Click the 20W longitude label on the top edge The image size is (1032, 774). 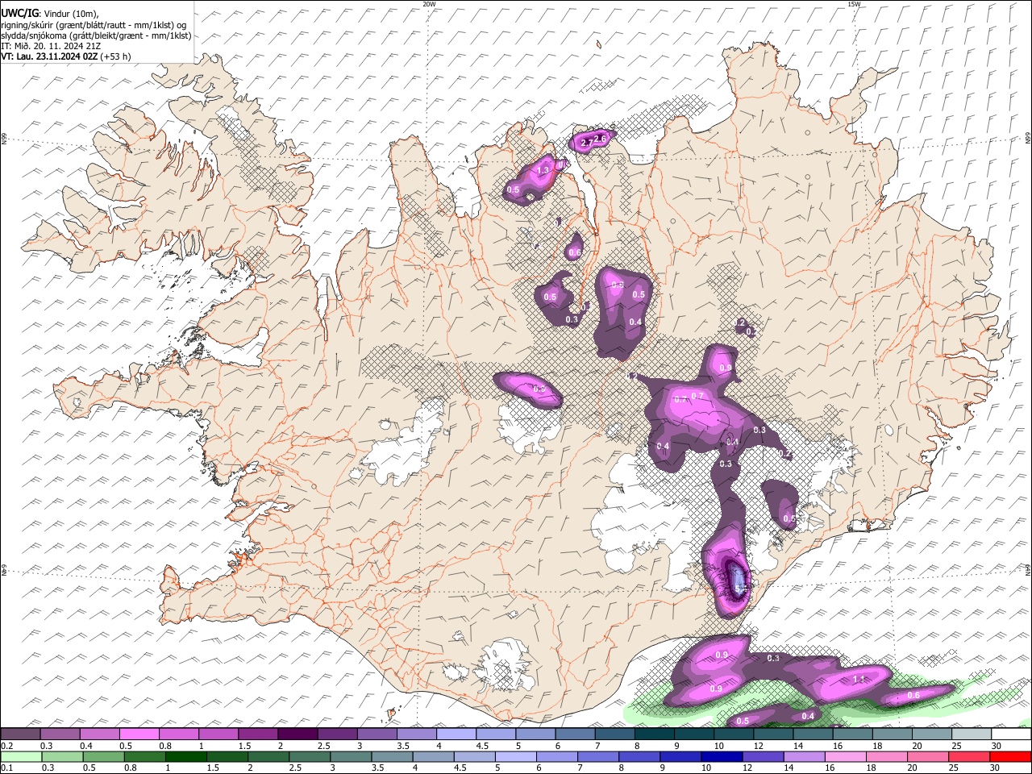tap(429, 4)
